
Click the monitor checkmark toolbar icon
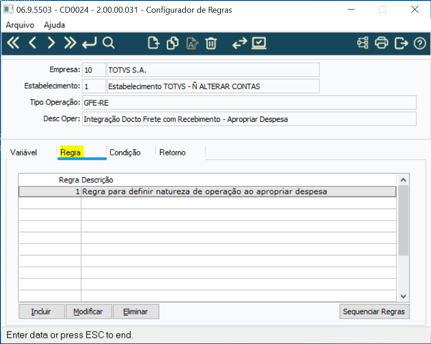pos(259,43)
